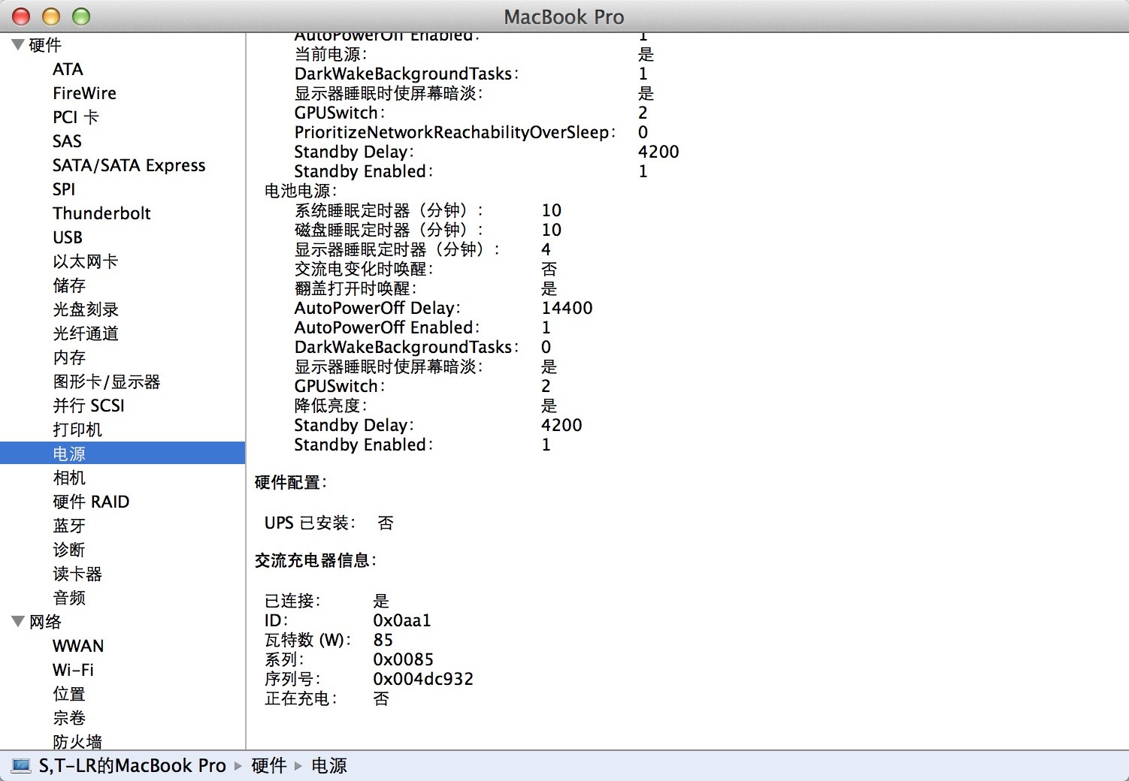Click the 降低亮度 label
Image resolution: width=1129 pixels, height=781 pixels.
pos(331,406)
